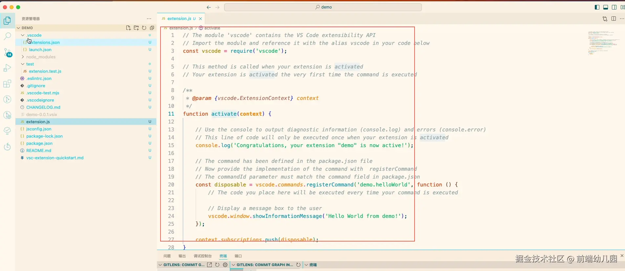This screenshot has width=625, height=271.
Task: Expand the node_modules folder
Action: (23, 57)
